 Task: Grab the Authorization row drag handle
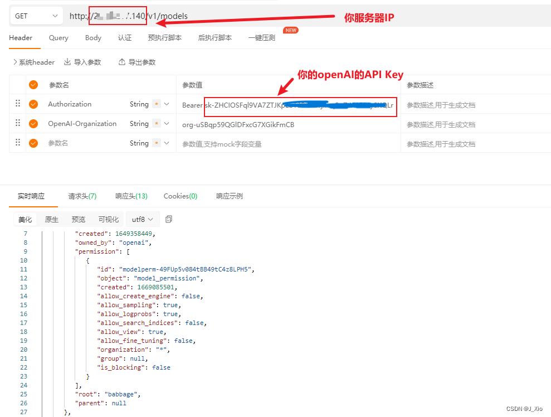[x=18, y=103]
